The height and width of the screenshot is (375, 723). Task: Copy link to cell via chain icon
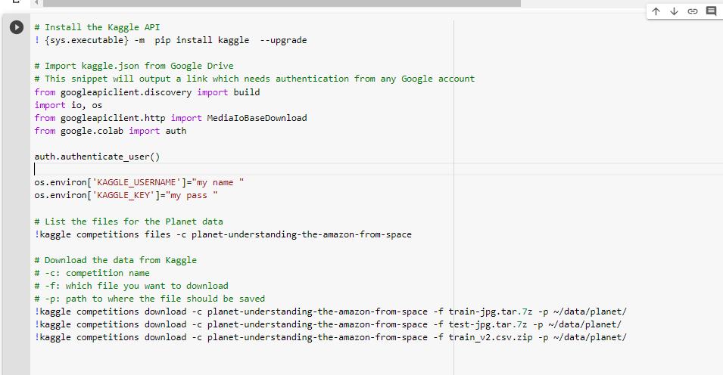click(x=692, y=11)
